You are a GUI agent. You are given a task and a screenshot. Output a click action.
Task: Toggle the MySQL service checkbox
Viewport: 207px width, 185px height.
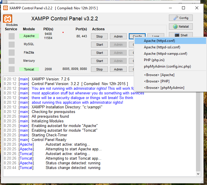(x=12, y=45)
